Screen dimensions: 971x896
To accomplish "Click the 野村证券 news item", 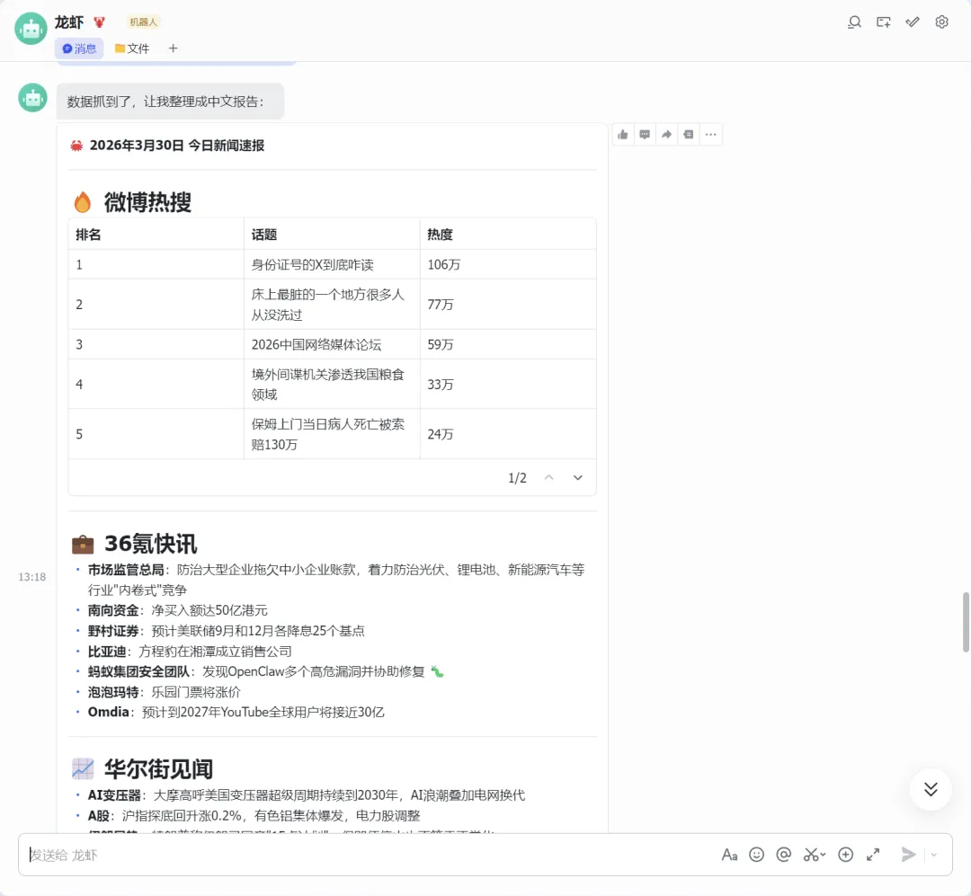I will point(226,631).
